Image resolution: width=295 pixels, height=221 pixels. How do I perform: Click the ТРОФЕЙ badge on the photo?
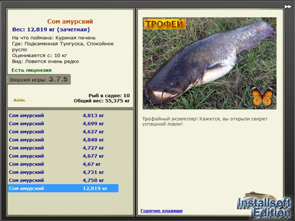click(x=164, y=24)
